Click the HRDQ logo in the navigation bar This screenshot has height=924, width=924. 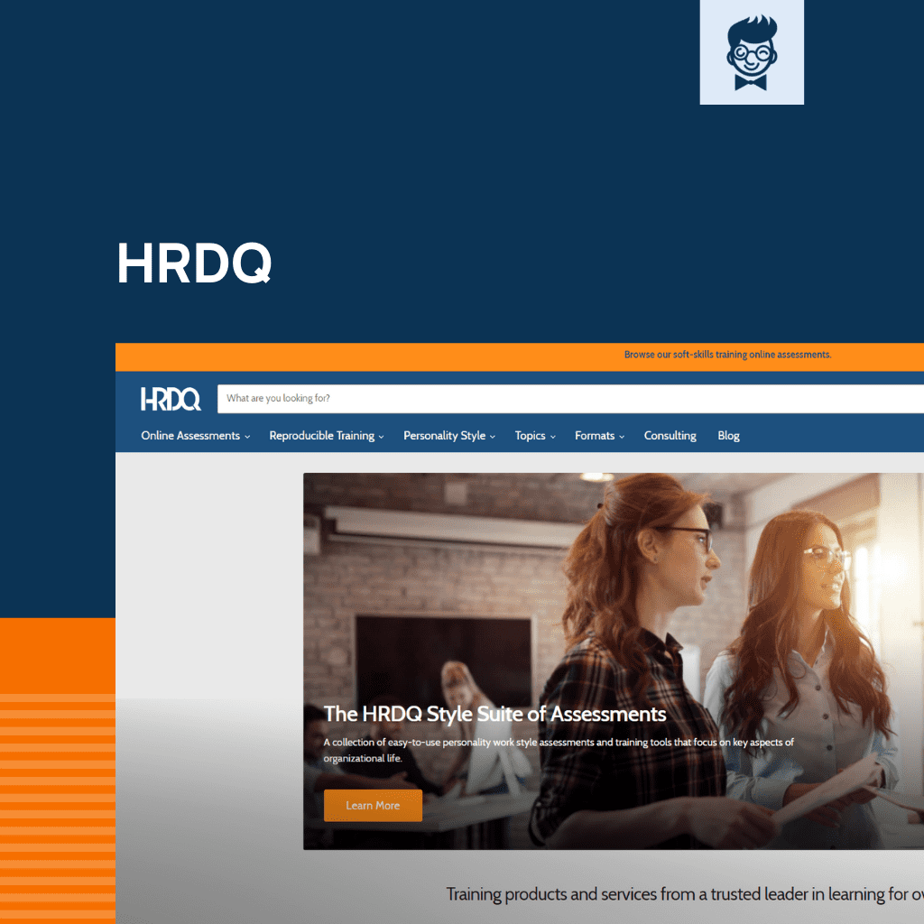point(171,398)
